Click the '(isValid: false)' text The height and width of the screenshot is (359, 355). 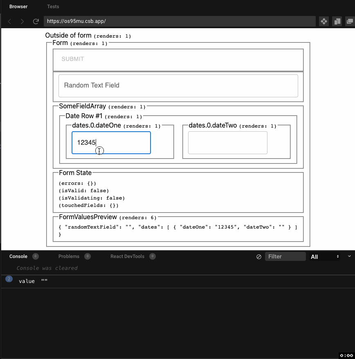pyautogui.click(x=84, y=191)
